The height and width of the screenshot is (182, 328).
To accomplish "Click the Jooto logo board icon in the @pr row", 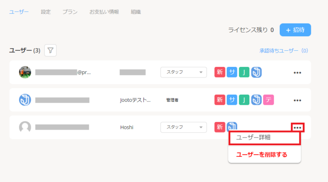I will click(x=256, y=72).
